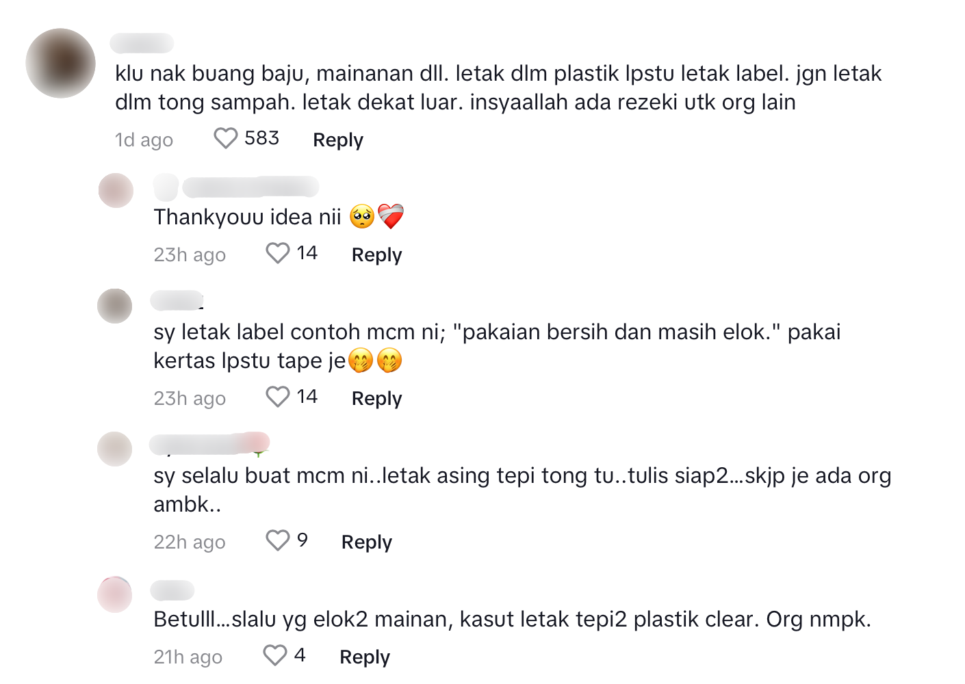
Task: Open avatar beside "sy selalu buat mcm ni" comment
Action: point(114,449)
